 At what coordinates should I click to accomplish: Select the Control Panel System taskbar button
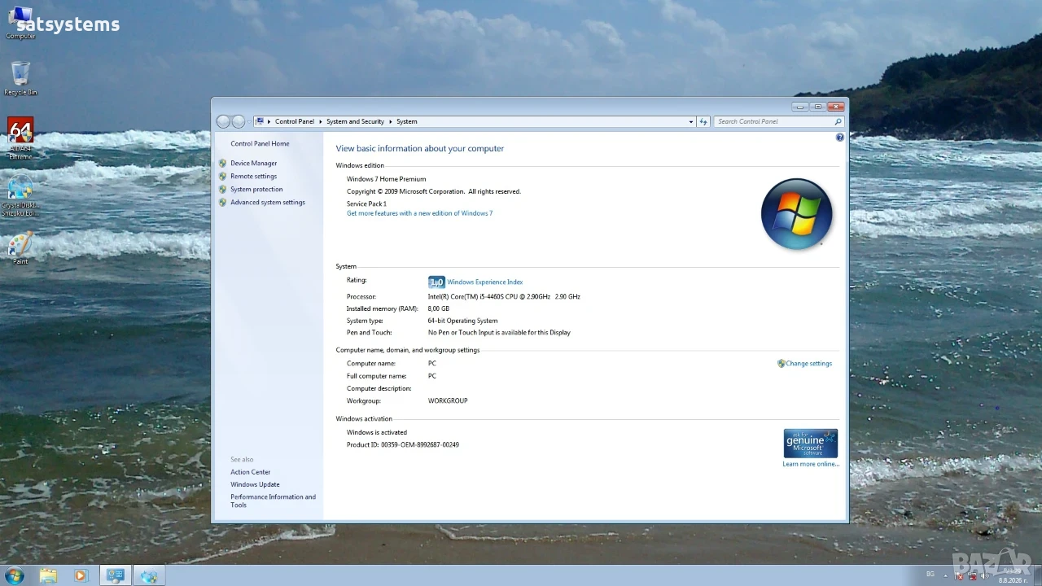click(116, 575)
